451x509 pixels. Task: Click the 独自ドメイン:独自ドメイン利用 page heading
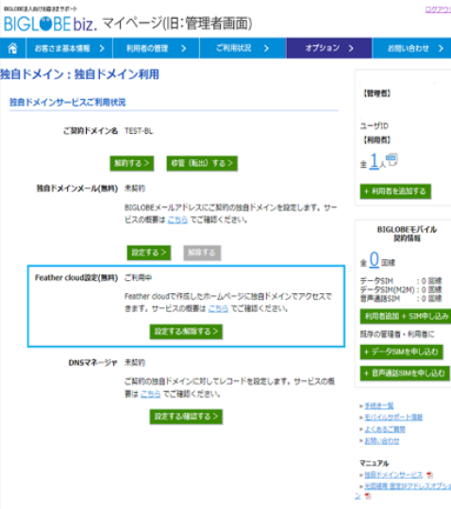click(x=79, y=74)
